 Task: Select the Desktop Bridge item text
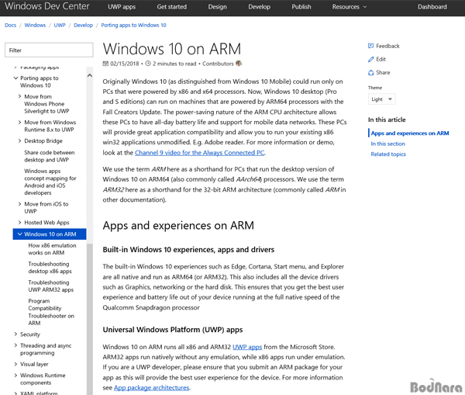43,140
